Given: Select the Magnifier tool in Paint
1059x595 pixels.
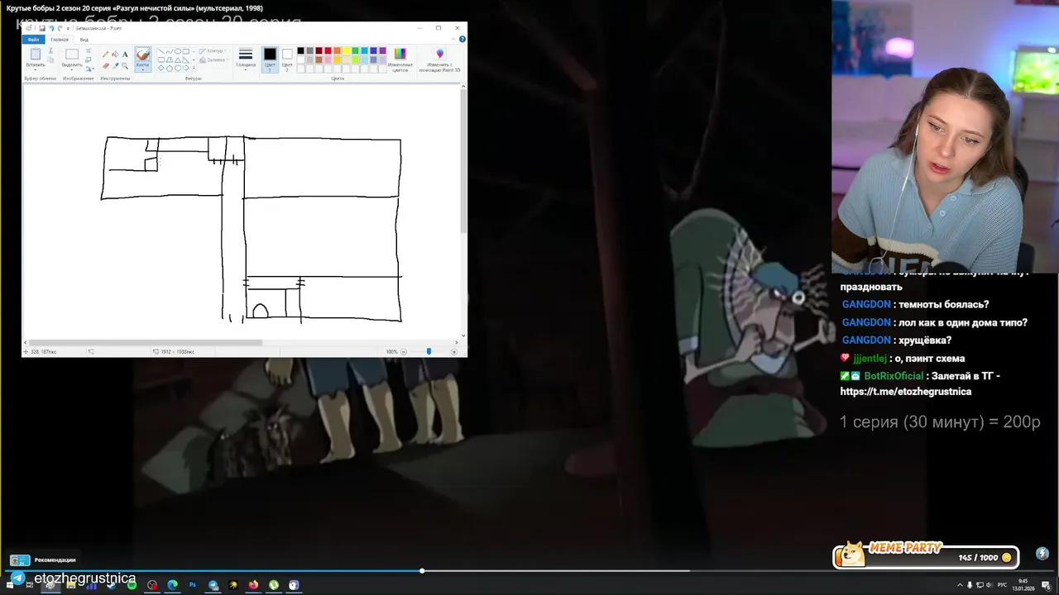Looking at the screenshot, I should point(125,66).
